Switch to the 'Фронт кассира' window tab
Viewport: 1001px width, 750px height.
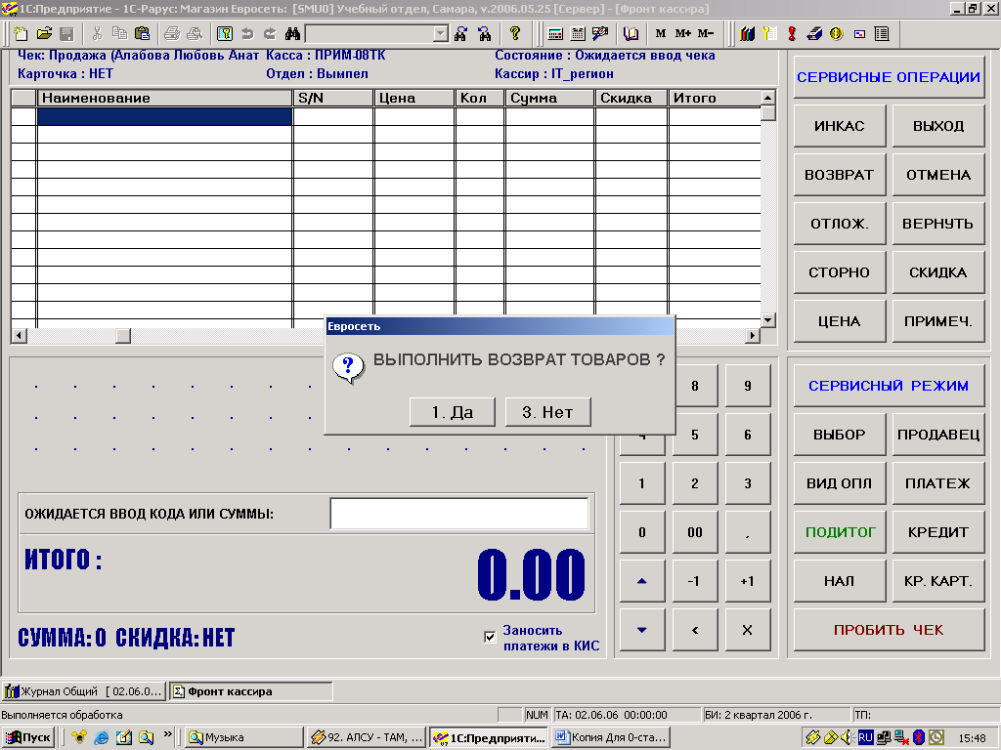click(x=250, y=691)
